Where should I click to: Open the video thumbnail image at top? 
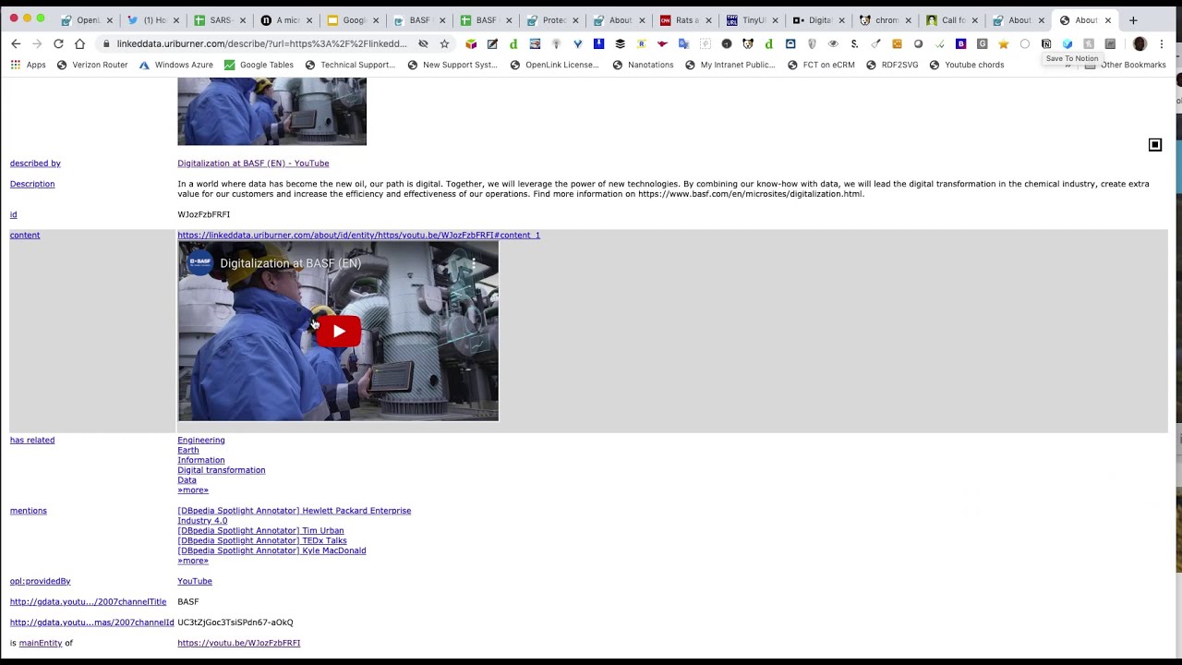[271, 112]
